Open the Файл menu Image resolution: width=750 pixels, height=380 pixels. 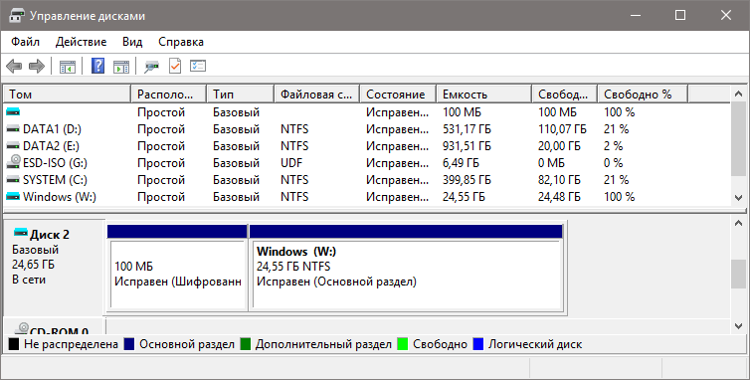(x=25, y=42)
